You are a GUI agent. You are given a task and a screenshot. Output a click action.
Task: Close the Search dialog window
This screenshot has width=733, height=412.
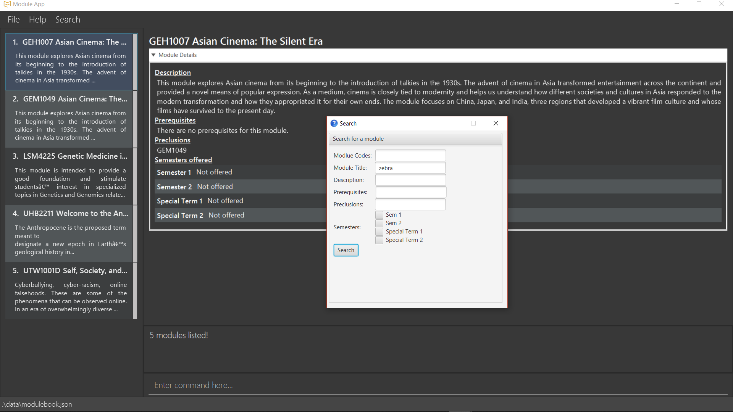[496, 123]
